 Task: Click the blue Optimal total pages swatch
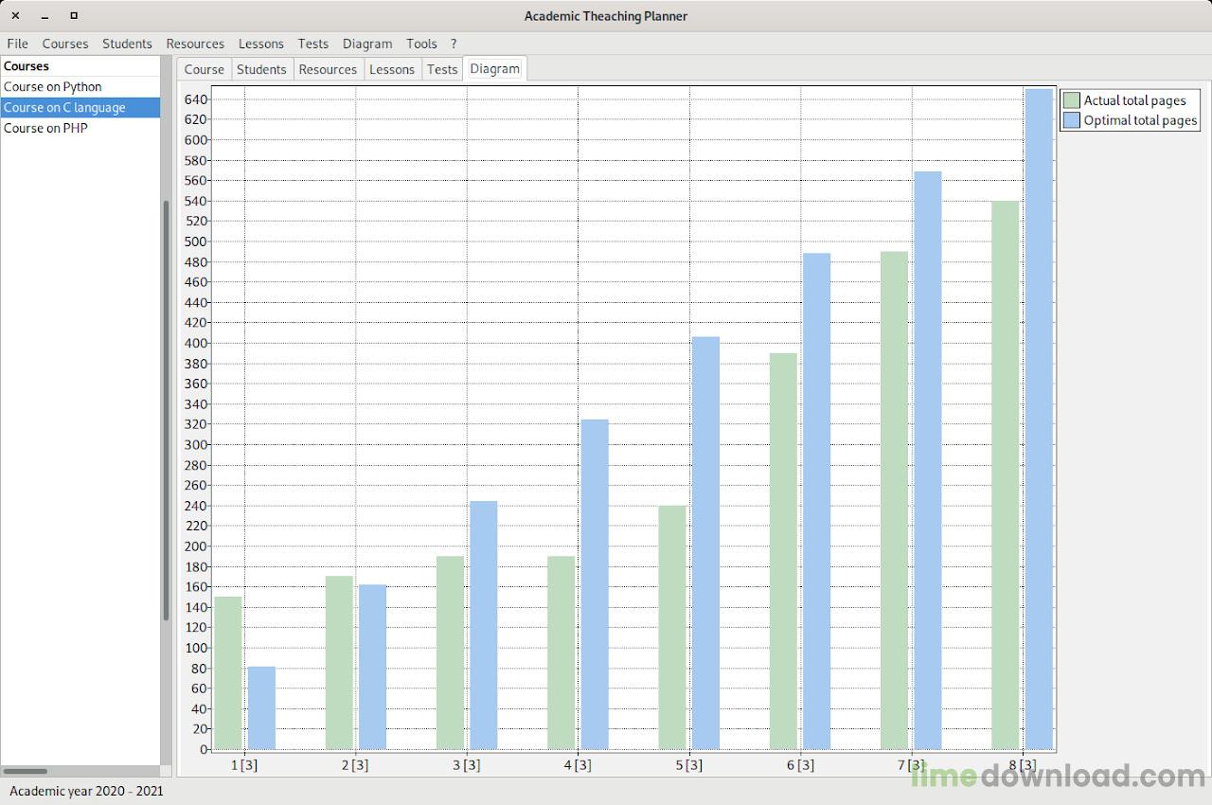click(x=1072, y=120)
